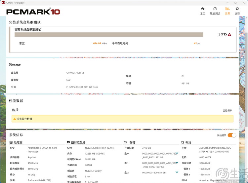This screenshot has width=248, height=183.
Task: Click the total storage value 3770 GB
Action: 146,148
